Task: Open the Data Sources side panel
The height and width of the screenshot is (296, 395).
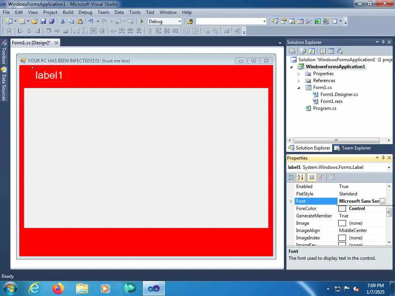Action: [3, 84]
